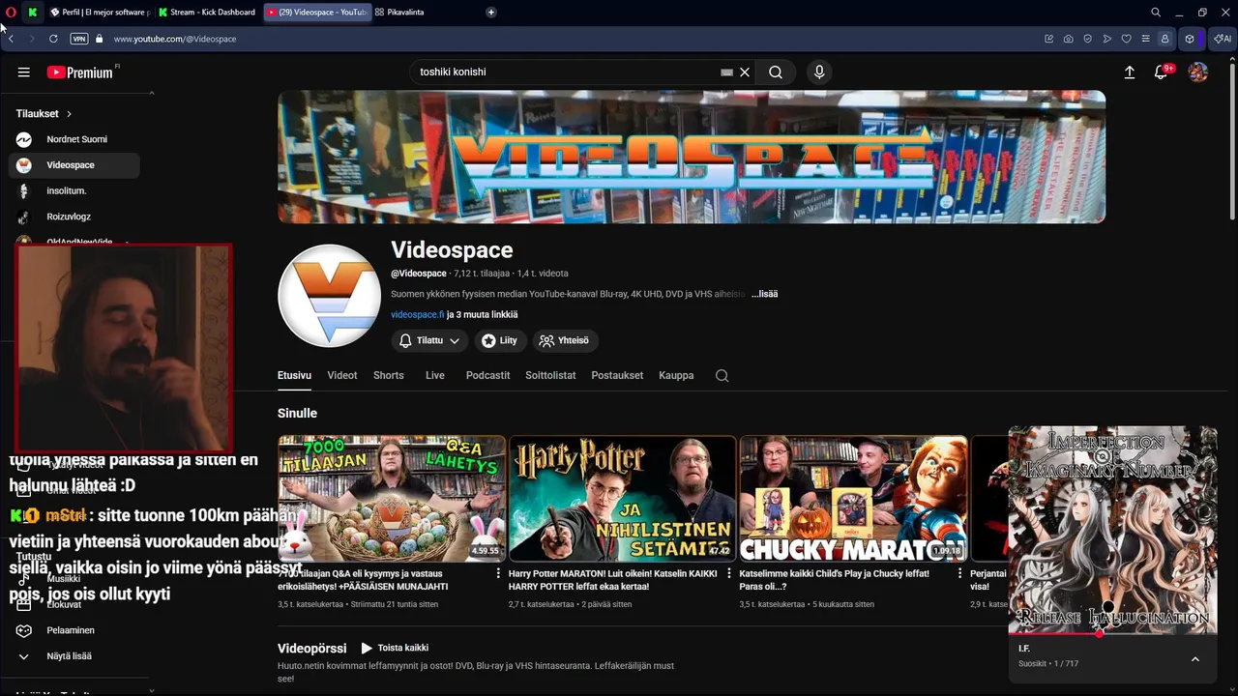Reload the current page

[53, 39]
